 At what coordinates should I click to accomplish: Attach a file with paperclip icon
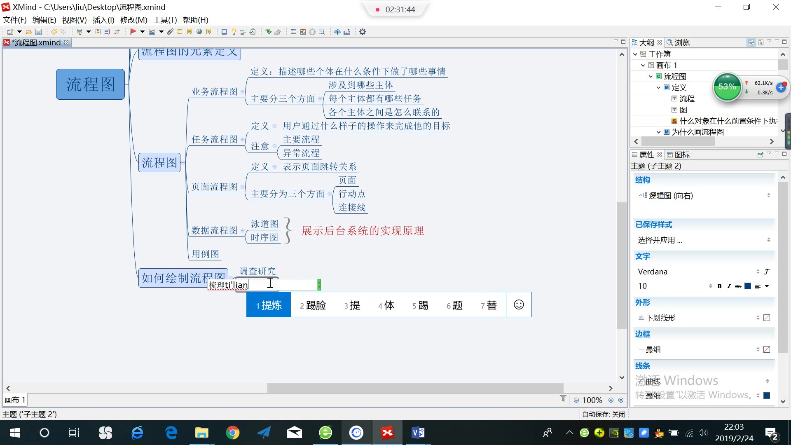(170, 32)
